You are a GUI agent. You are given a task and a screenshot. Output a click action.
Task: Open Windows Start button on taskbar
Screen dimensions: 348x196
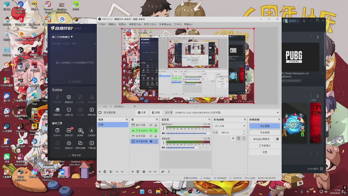(x=142, y=191)
